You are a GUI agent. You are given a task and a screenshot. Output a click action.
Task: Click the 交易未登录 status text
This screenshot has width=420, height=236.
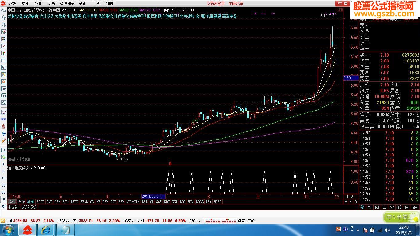[216, 3]
